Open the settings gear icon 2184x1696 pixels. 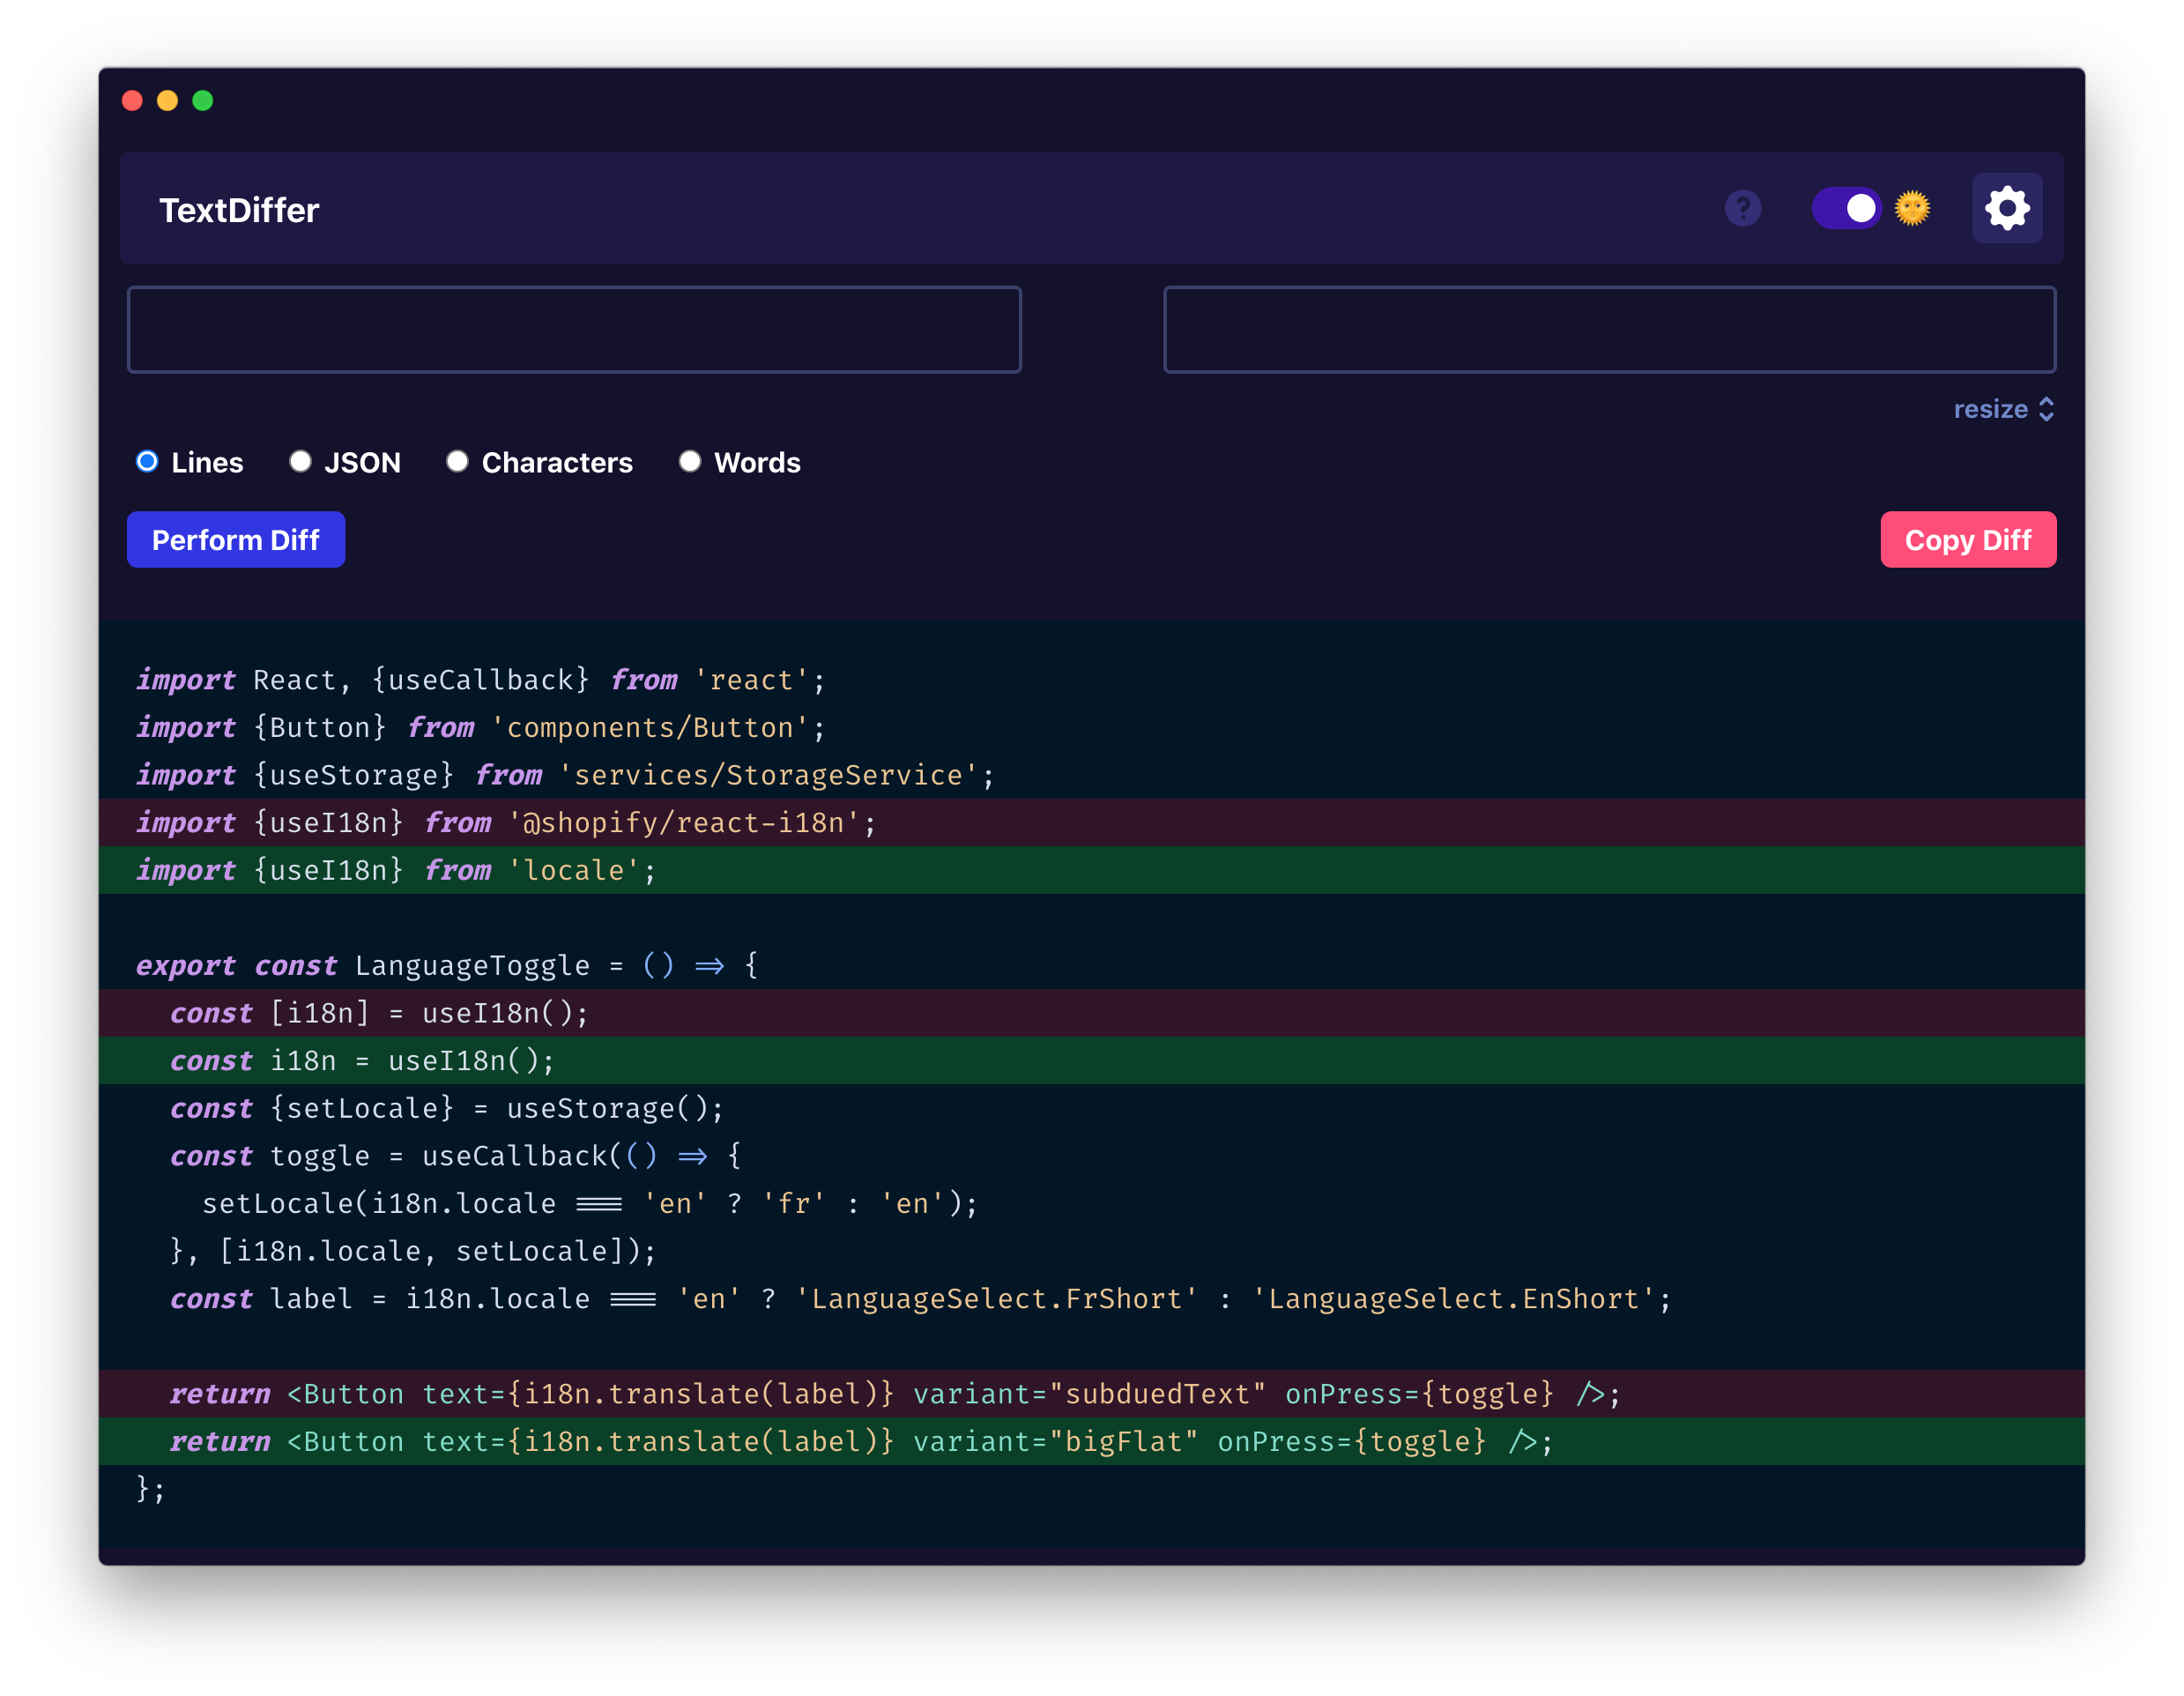coord(2006,208)
